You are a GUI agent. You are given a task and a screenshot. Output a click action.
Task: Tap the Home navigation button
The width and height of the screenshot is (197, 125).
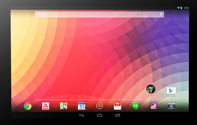(x=100, y=115)
